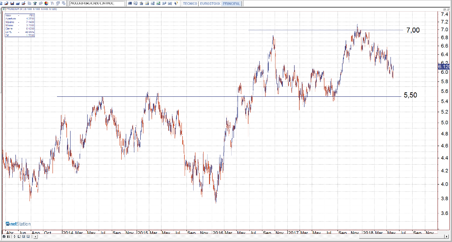Click the first floppy disk save icon
Viewport: 452px width, 242px height.
(12, 3)
